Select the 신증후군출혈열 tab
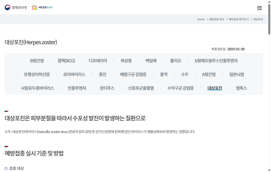Screen dimensions: 271x172 coord(141,88)
